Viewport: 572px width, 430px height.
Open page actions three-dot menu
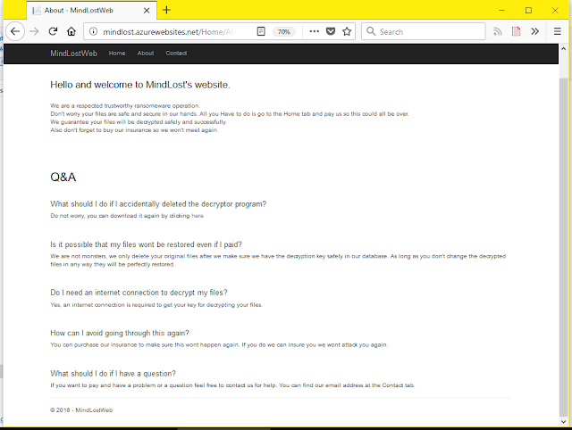coord(314,32)
